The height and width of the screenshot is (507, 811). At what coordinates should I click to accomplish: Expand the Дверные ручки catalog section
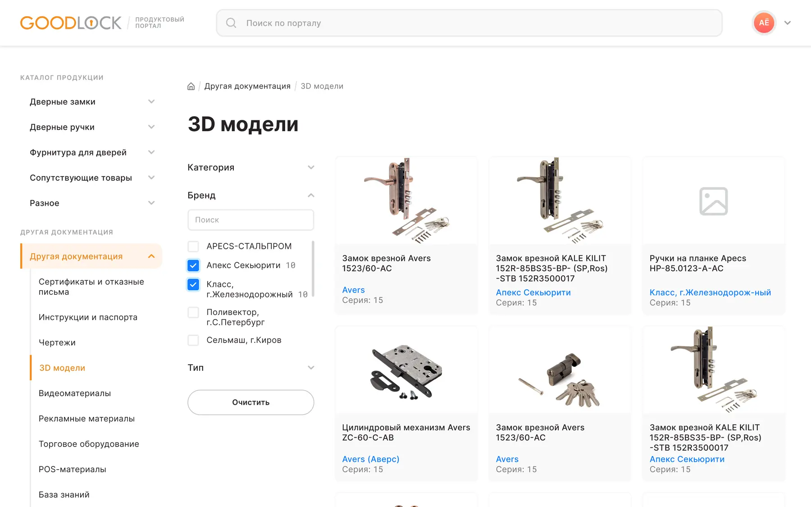tap(151, 127)
